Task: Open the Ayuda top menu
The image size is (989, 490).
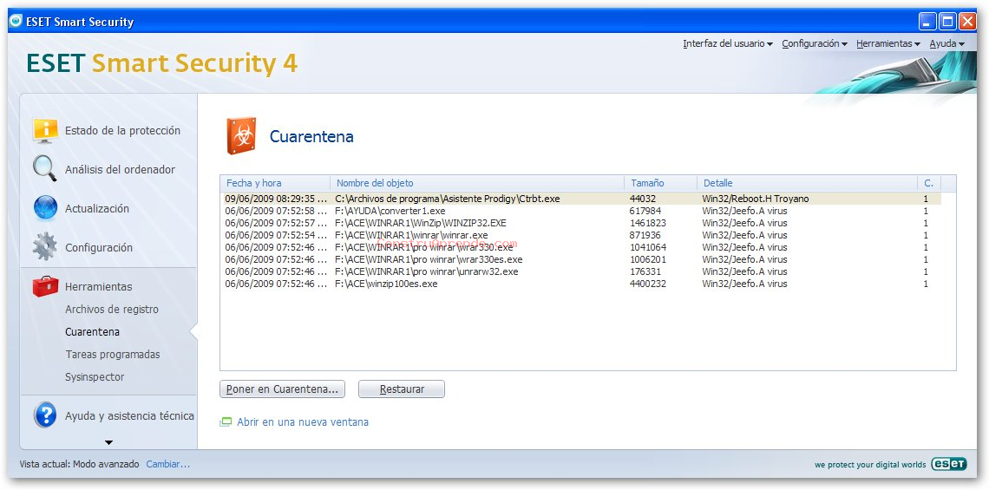Action: coord(946,43)
